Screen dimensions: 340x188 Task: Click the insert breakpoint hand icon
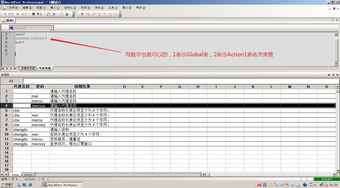click(104, 14)
